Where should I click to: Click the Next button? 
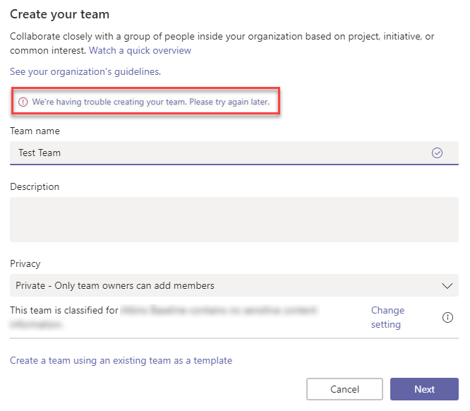click(x=424, y=389)
